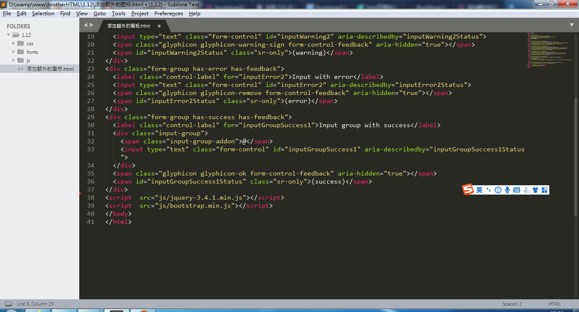Image resolution: width=579 pixels, height=312 pixels.
Task: Open the tab list dropdown arrow at top right
Action: click(x=571, y=25)
